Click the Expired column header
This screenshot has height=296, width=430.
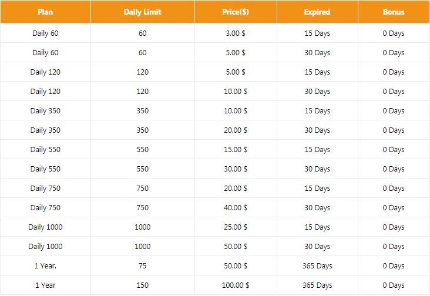317,12
